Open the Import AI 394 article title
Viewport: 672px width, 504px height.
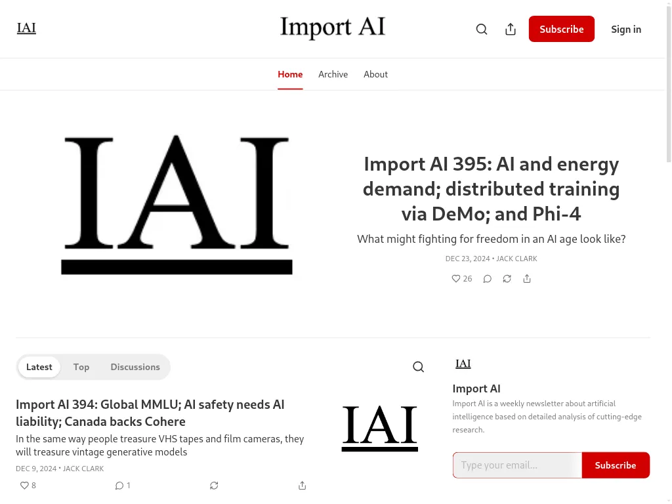pos(150,413)
